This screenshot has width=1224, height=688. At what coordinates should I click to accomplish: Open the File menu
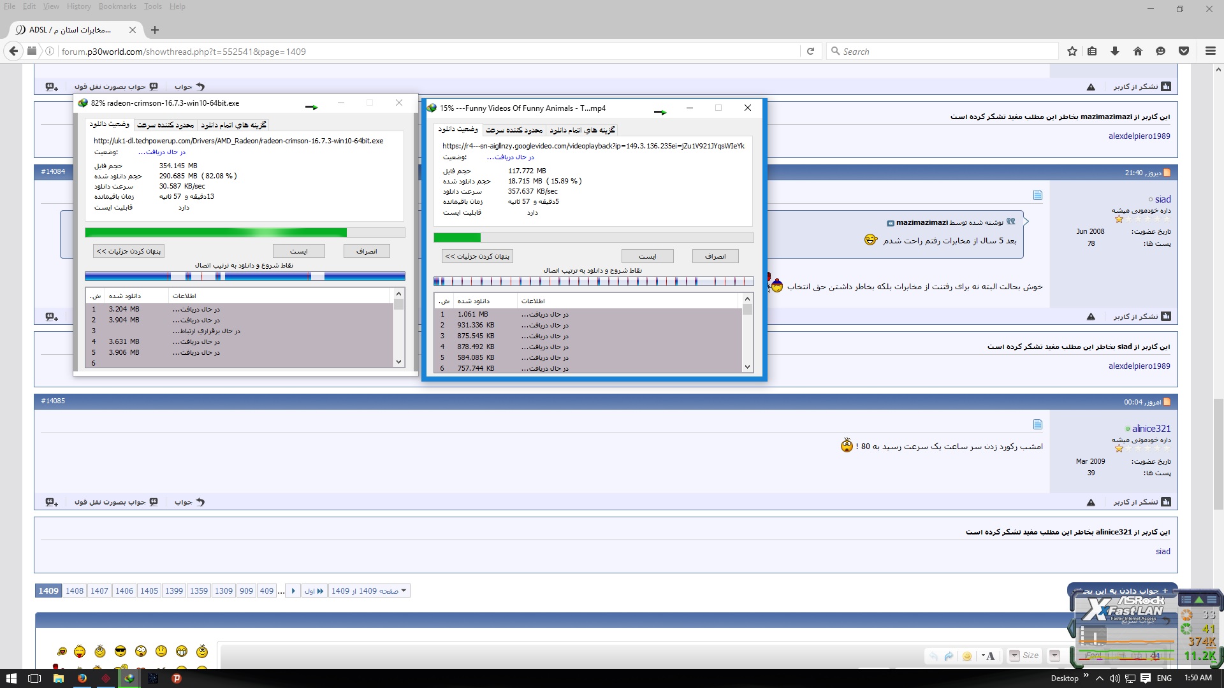click(10, 6)
